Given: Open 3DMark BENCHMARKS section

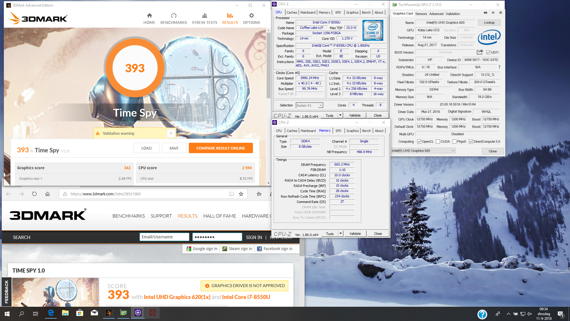Looking at the screenshot, I should 174,19.
